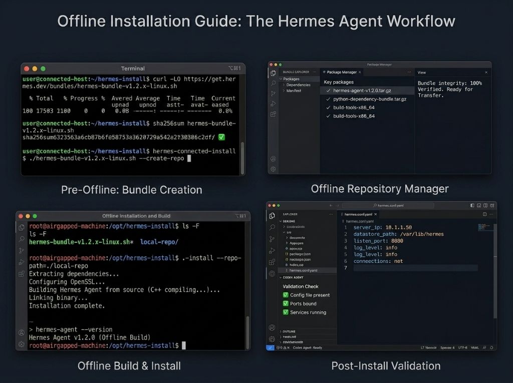Collapse the CODEX AGENT section
The width and height of the screenshot is (513, 383).
pyautogui.click(x=281, y=277)
